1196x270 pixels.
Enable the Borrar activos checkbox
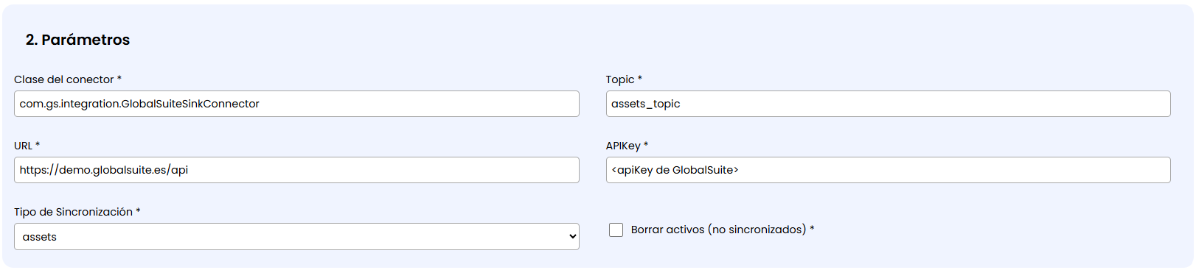[x=616, y=230]
